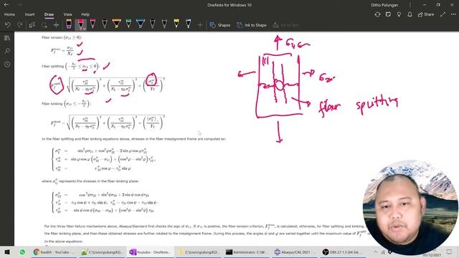Image resolution: width=459 pixels, height=258 pixels.
Task: Select the objects or type text tool
Action: pyautogui.click(x=32, y=25)
